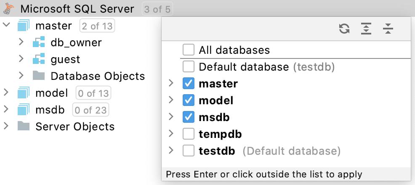This screenshot has width=415, height=185.
Task: Expand the model database in tree
Action: click(x=6, y=92)
